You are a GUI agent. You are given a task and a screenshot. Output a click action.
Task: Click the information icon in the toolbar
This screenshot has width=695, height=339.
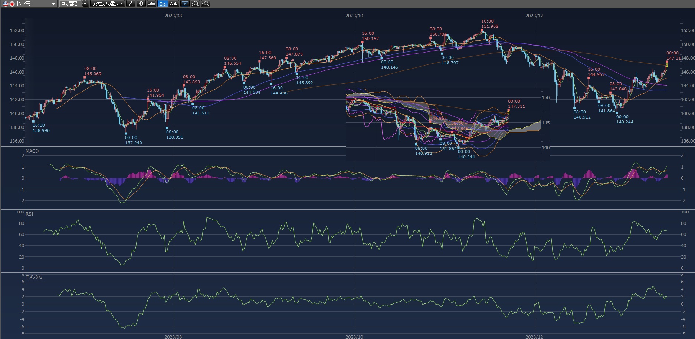point(141,4)
